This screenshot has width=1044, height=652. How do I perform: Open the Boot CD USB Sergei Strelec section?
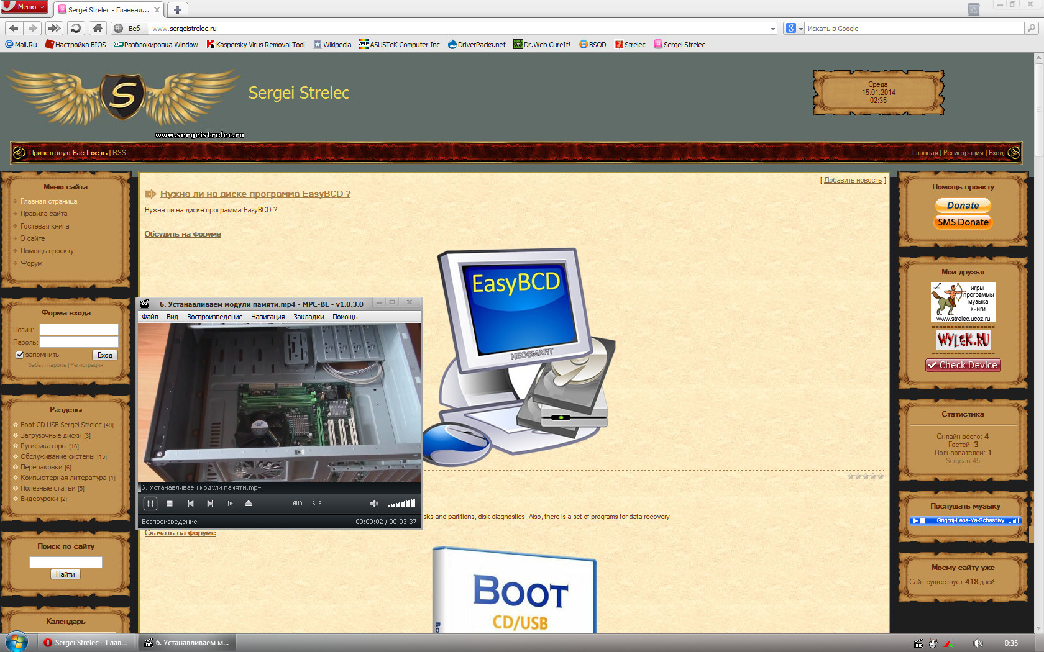61,425
